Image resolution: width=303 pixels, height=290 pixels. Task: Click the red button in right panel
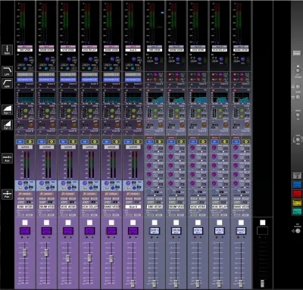click(x=297, y=194)
